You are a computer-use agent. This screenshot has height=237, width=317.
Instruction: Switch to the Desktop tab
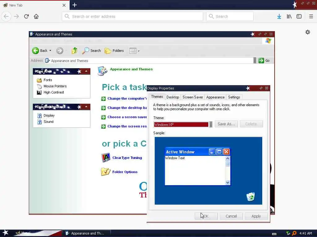click(173, 97)
